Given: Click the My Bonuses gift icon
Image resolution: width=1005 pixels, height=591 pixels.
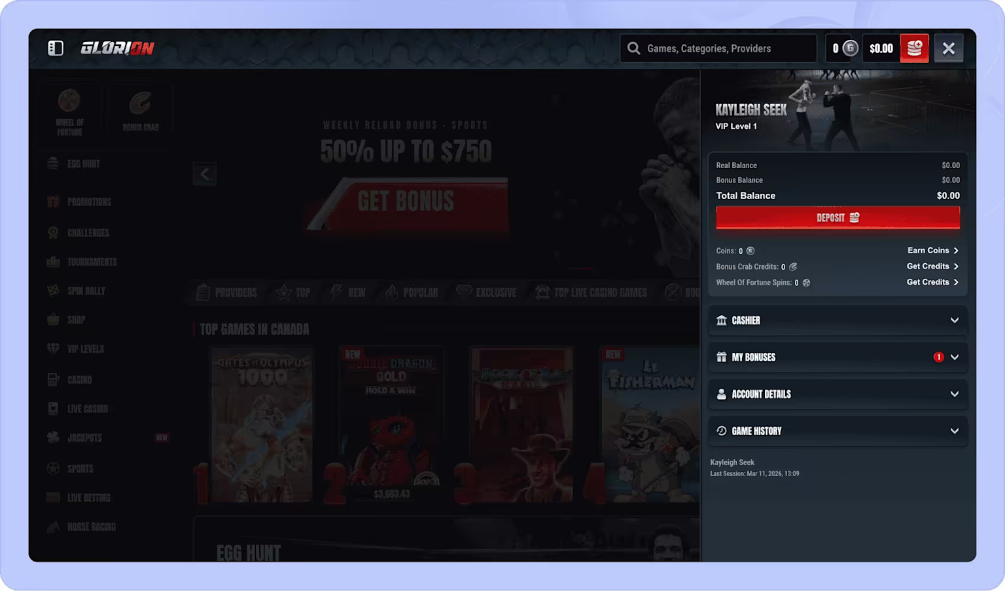Looking at the screenshot, I should [722, 357].
